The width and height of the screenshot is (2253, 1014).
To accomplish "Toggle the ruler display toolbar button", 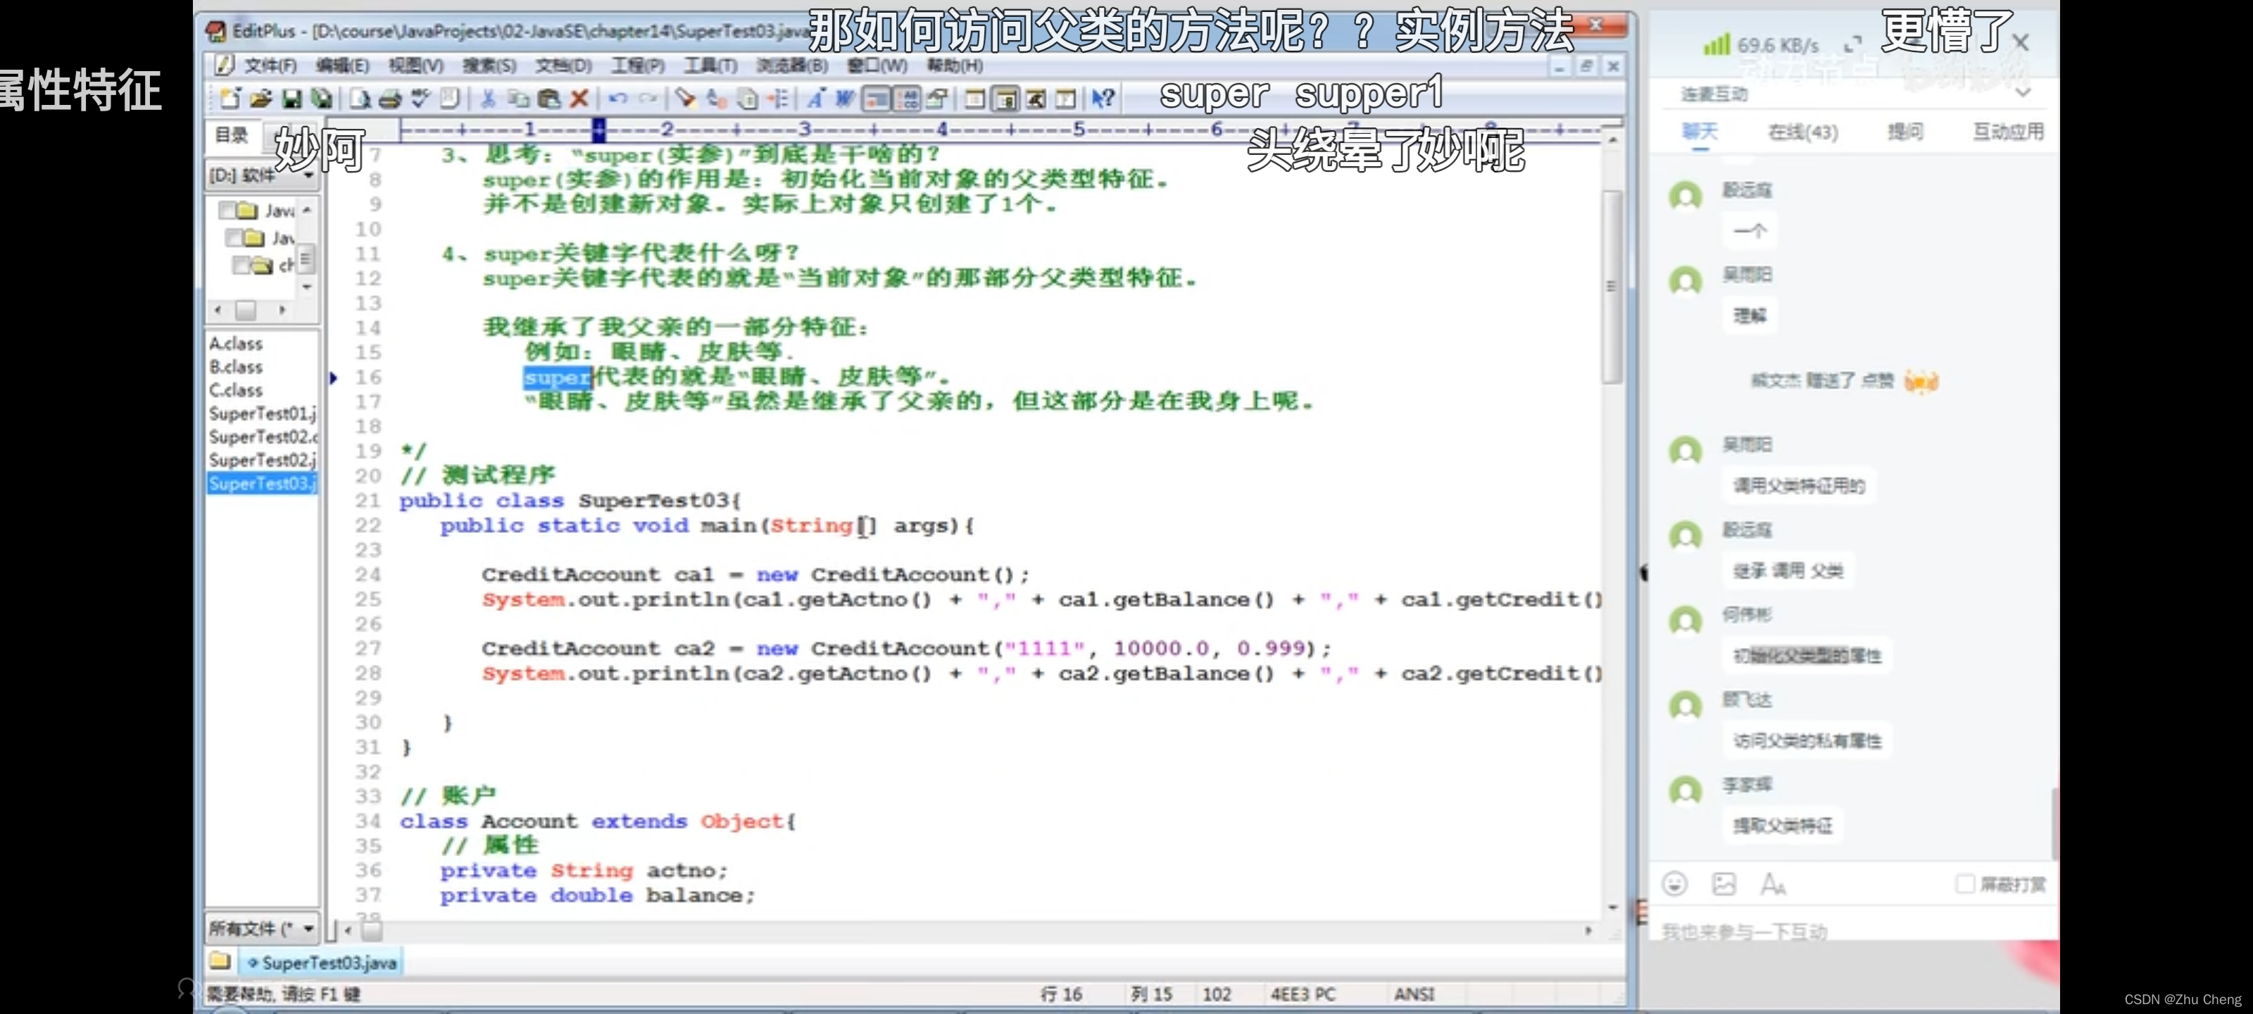I will click(875, 99).
